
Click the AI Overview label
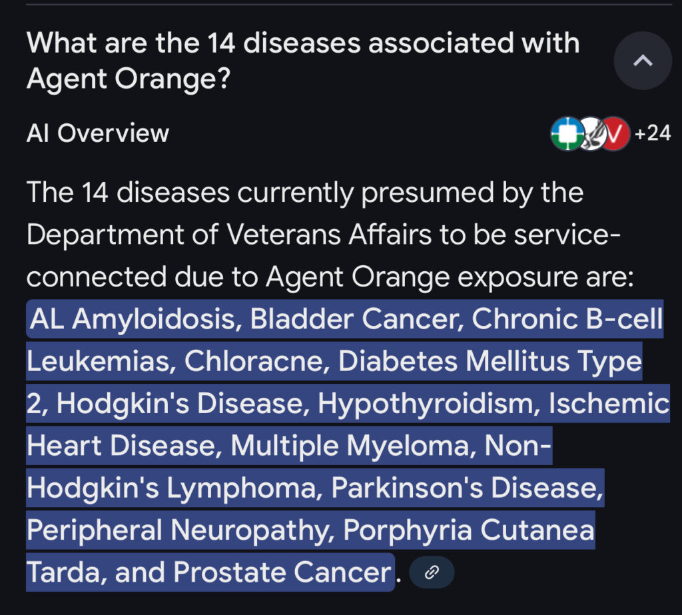98,134
